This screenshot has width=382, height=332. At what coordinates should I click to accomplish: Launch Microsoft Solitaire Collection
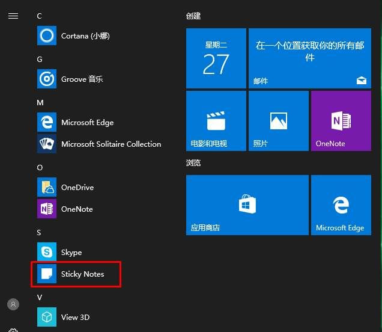coord(111,144)
